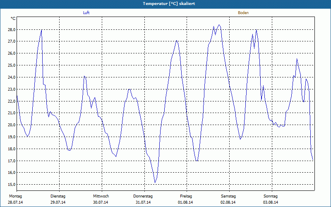Click the 'Freitag' day label
The width and height of the screenshot is (331, 207).
tap(186, 196)
